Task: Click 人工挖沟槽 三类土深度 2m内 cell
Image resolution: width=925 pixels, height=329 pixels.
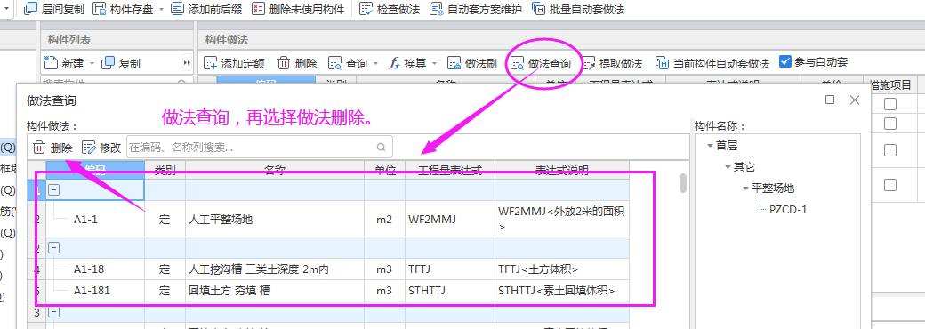Action: click(x=275, y=269)
